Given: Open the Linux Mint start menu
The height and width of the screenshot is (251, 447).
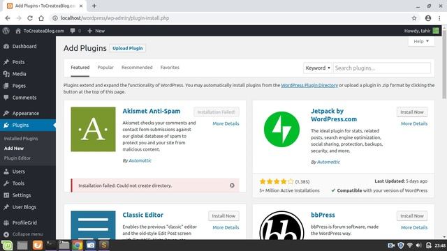Looking at the screenshot, I should pyautogui.click(x=7, y=245).
